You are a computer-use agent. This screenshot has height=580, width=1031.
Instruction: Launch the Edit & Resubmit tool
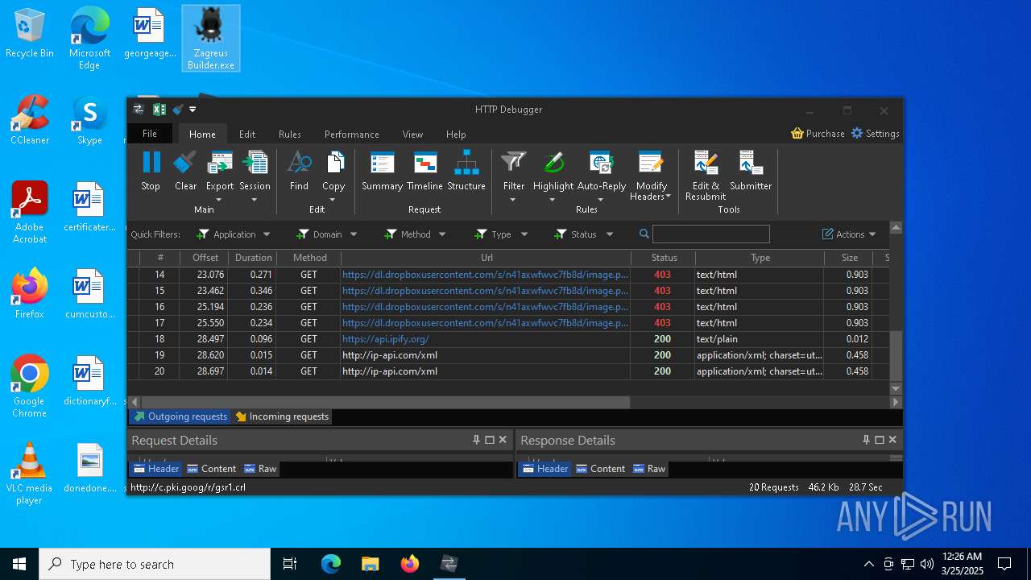pyautogui.click(x=706, y=176)
